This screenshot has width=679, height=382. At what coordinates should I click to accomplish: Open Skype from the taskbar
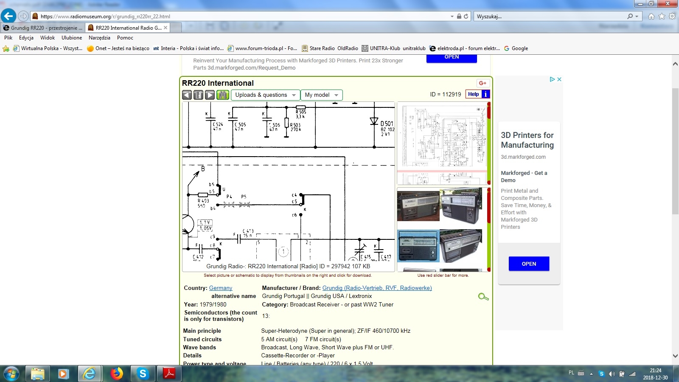click(x=143, y=374)
